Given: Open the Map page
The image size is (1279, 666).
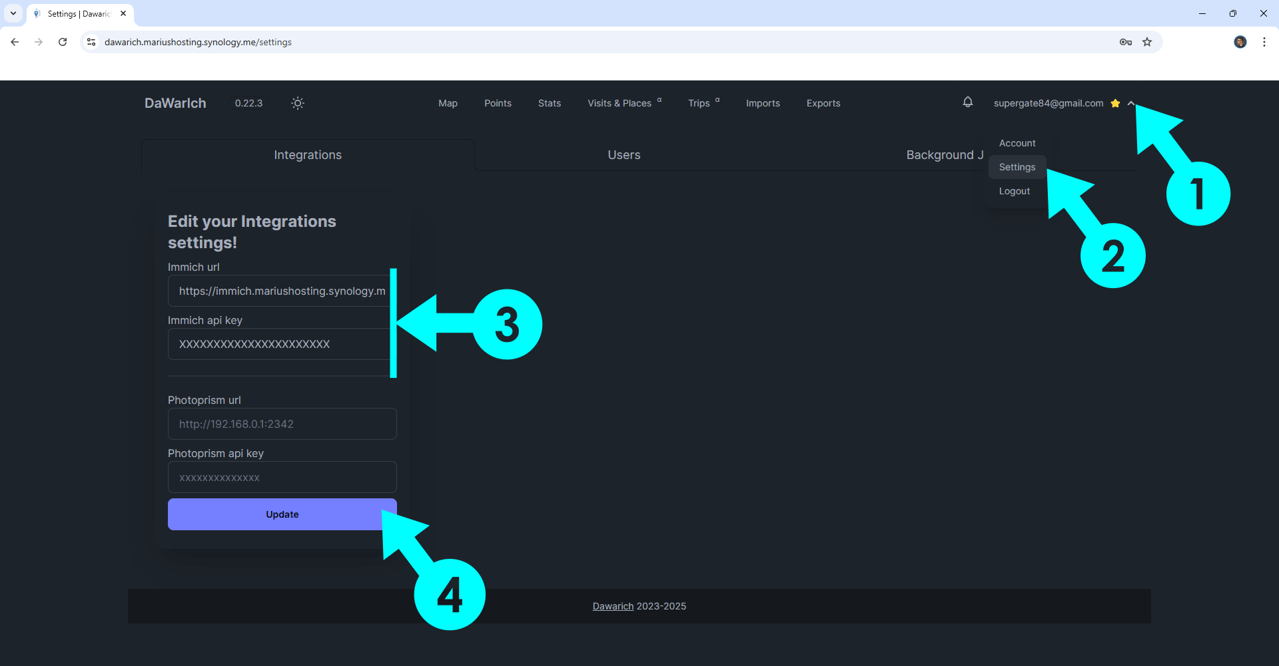Looking at the screenshot, I should [x=448, y=103].
